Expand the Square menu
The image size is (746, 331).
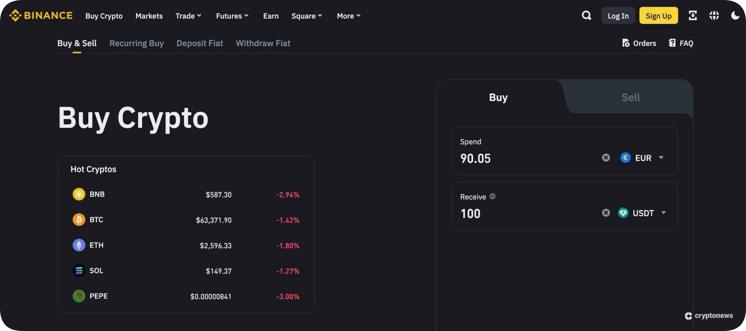(x=307, y=16)
